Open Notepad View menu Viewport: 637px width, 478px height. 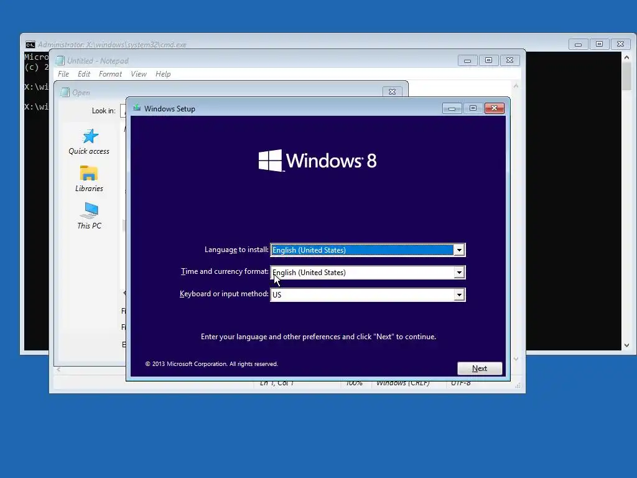tap(139, 74)
